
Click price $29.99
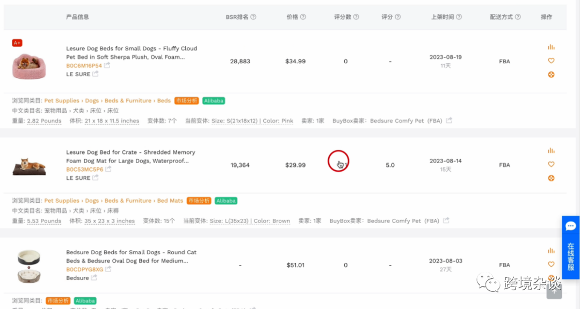pyautogui.click(x=295, y=165)
